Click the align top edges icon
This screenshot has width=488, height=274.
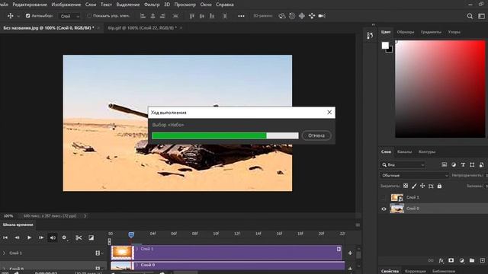point(191,16)
